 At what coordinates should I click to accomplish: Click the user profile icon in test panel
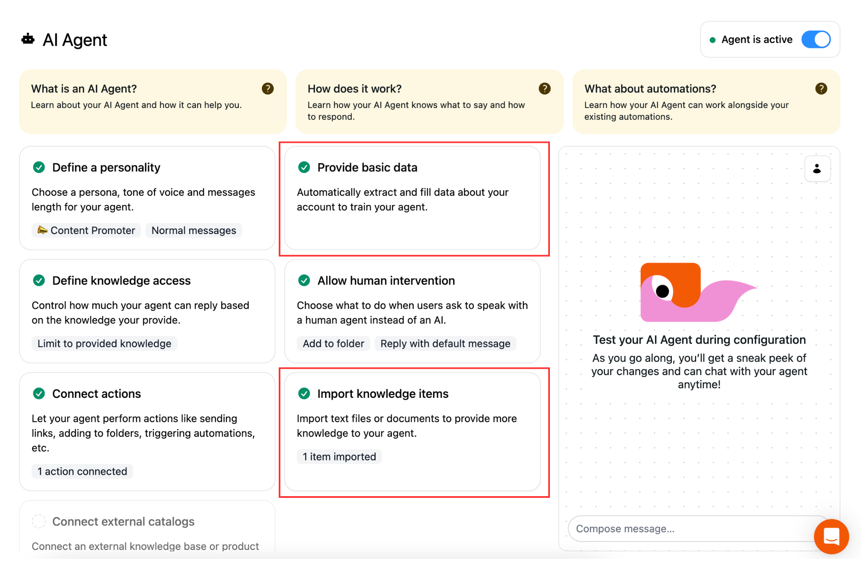coord(817,169)
